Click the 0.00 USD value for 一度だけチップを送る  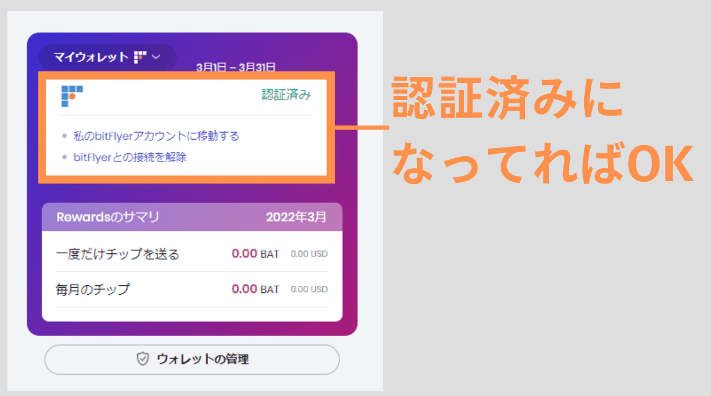(x=309, y=255)
